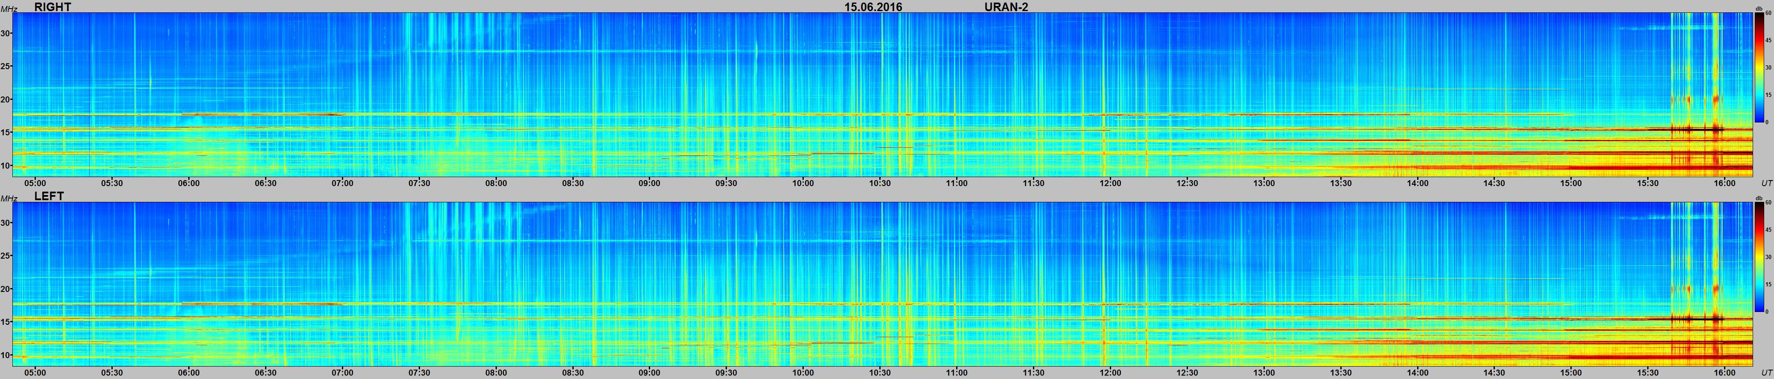Click the db label above the LEFT color scale

pos(1759,198)
